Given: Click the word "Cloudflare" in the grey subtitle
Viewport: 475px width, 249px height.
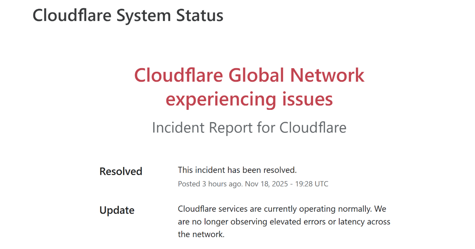Looking at the screenshot, I should (313, 128).
